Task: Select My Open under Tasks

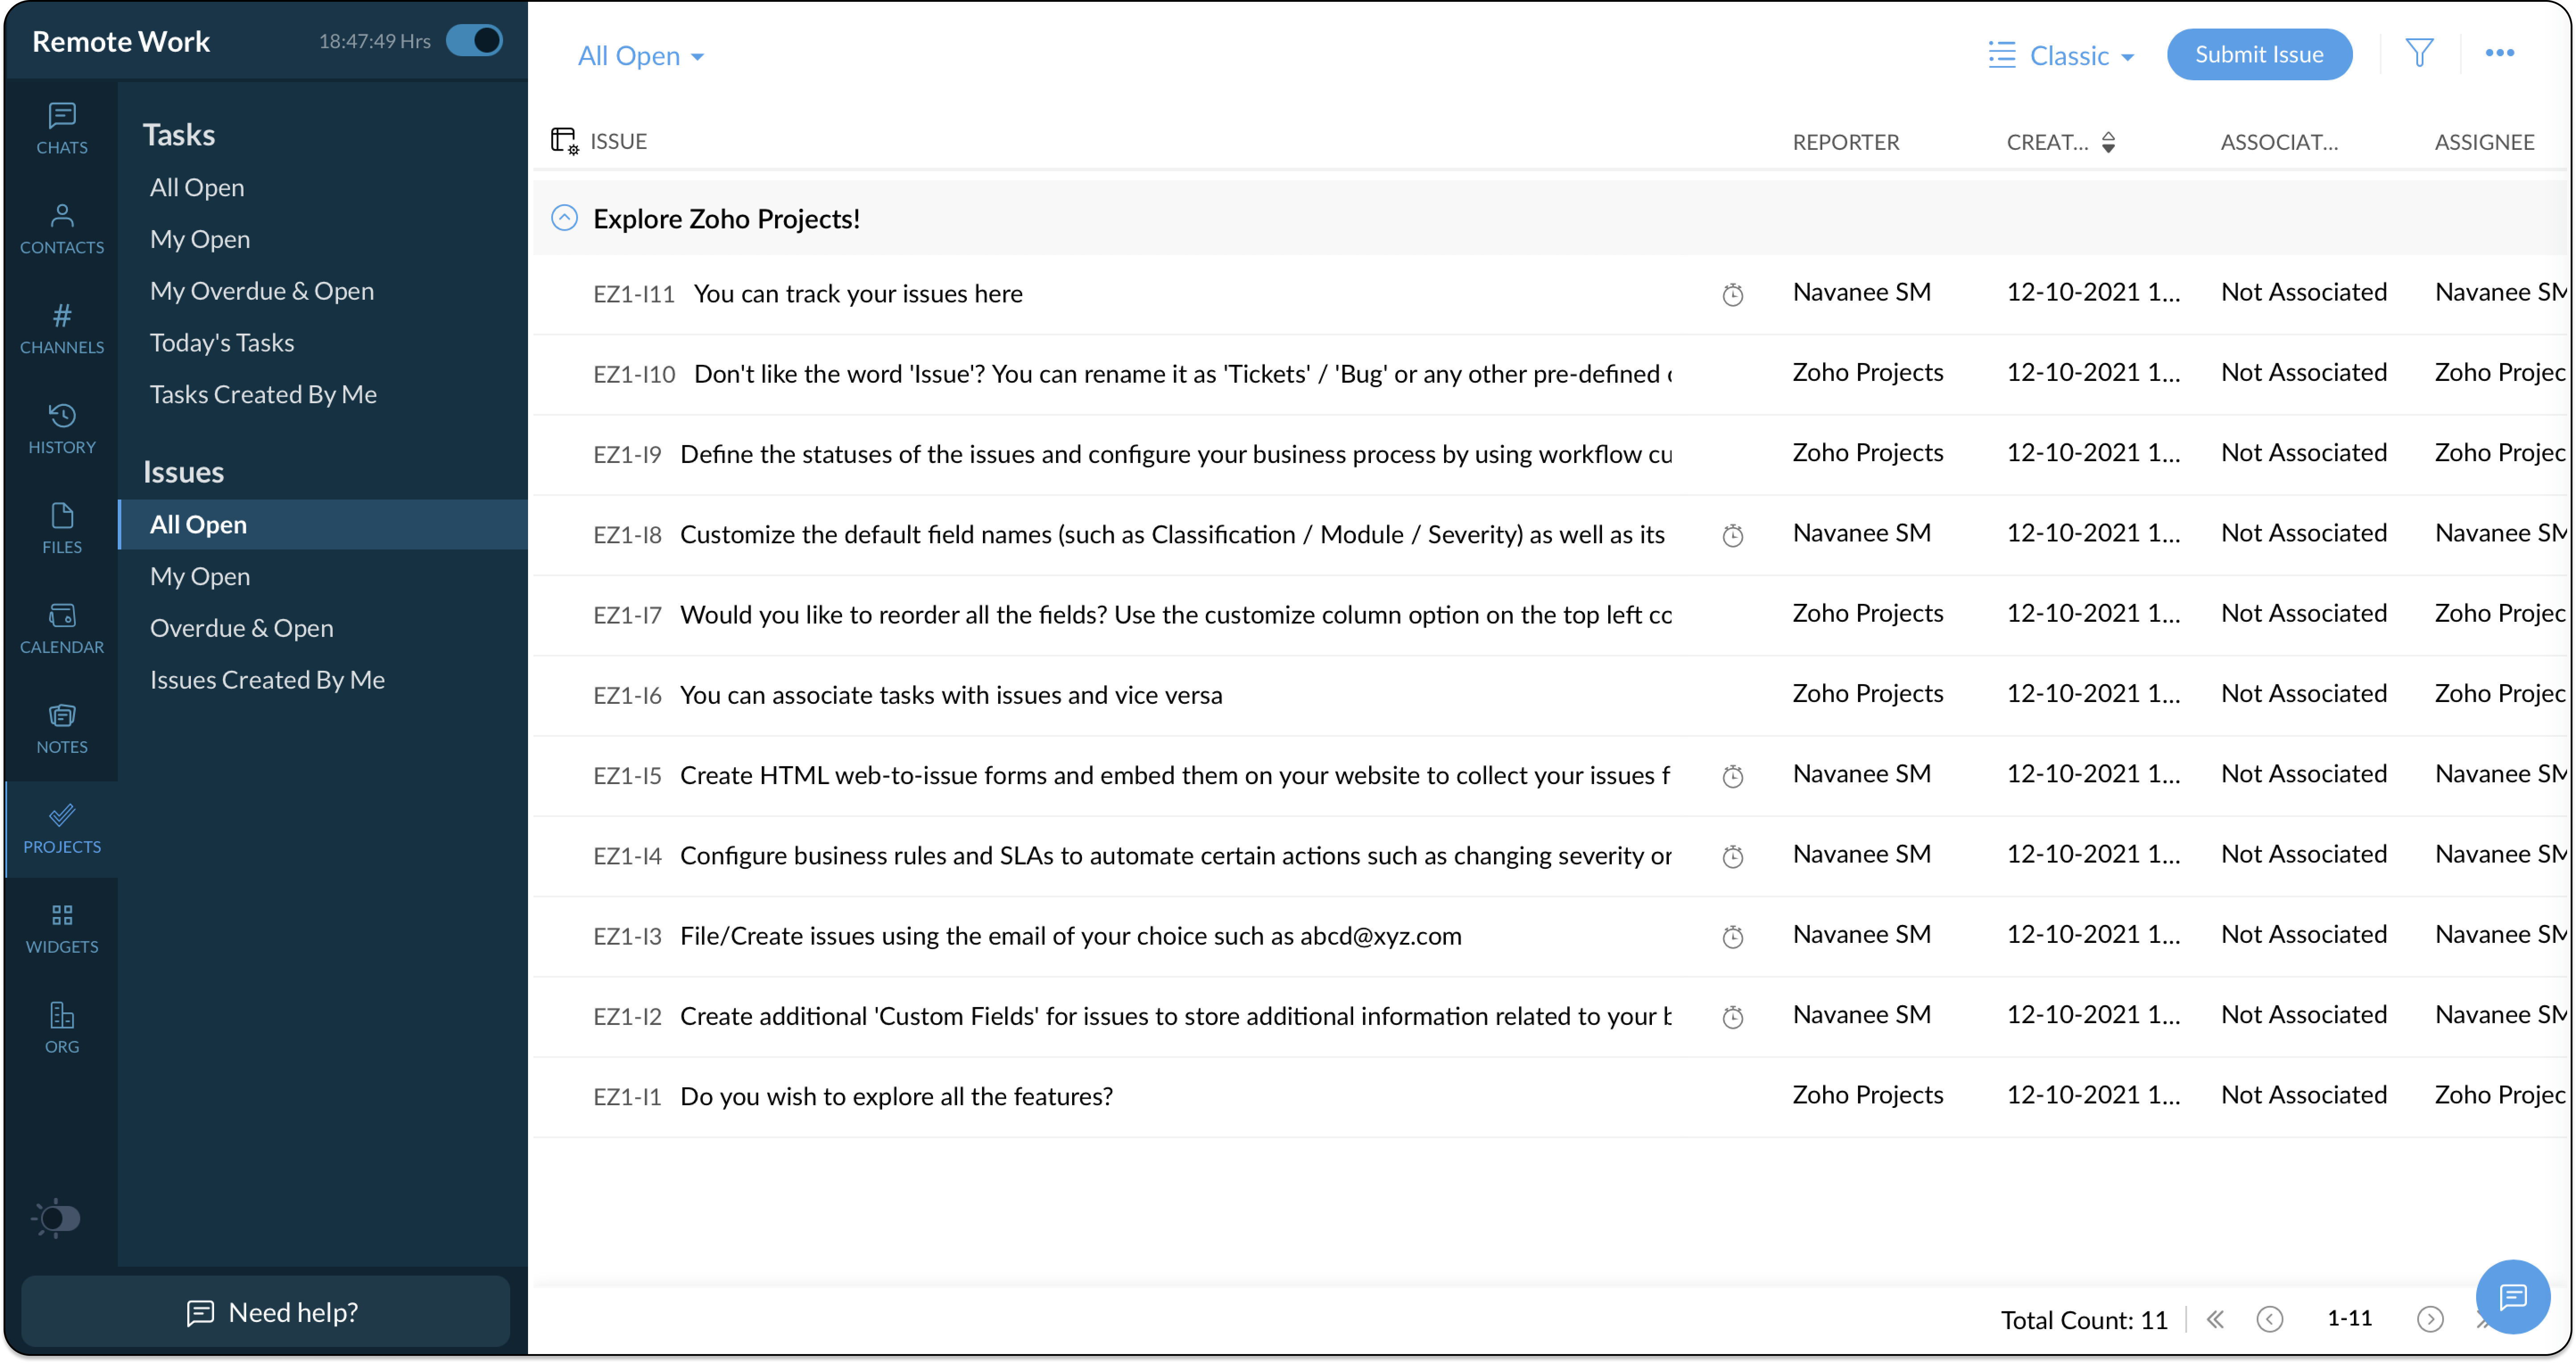Action: pyautogui.click(x=200, y=239)
